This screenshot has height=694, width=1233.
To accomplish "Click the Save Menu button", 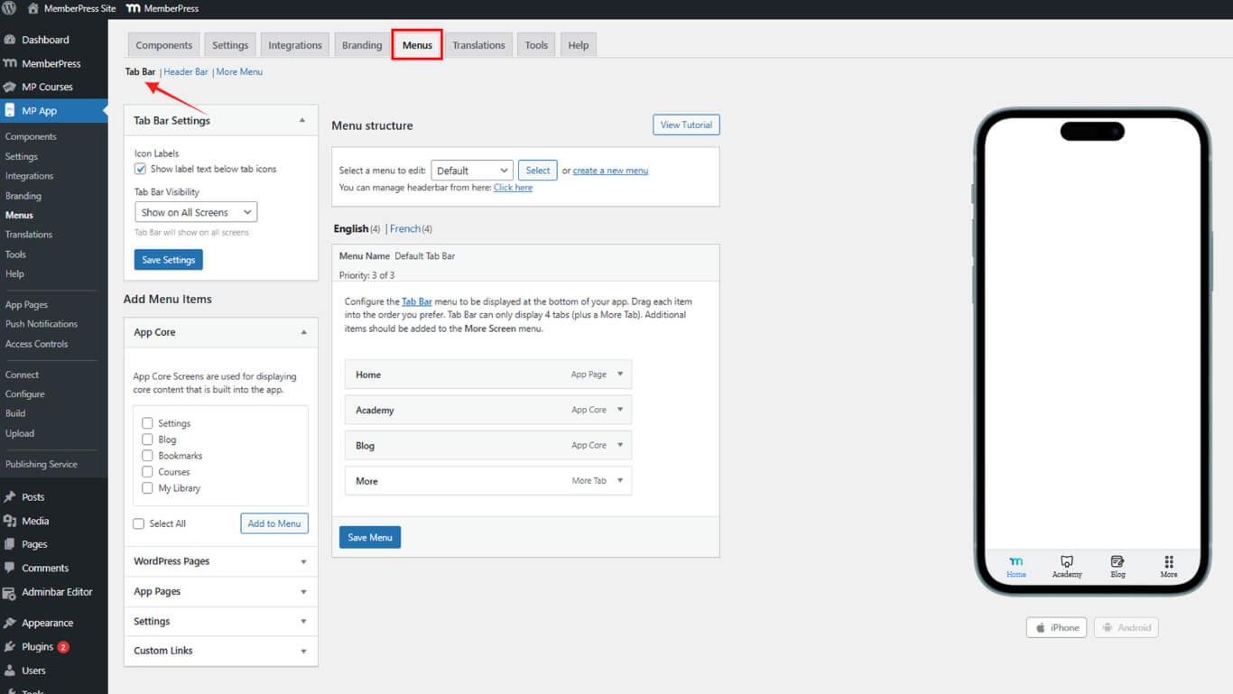I will 369,537.
